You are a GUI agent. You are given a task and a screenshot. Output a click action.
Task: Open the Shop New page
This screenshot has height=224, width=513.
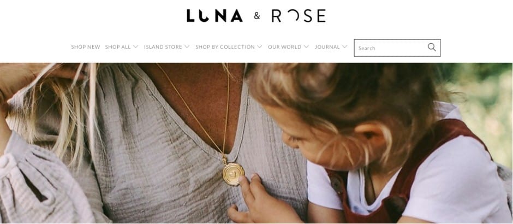pos(85,47)
